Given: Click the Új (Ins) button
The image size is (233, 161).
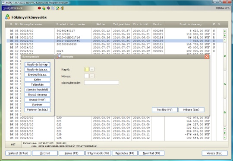Looking at the screenshot, I should pos(45,153).
